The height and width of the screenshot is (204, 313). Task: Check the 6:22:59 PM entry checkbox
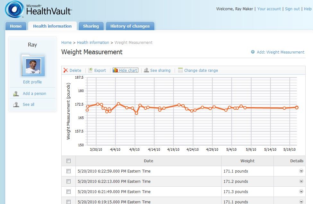tap(68, 171)
